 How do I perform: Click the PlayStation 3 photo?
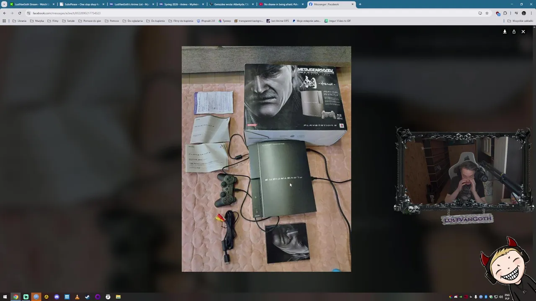point(266,159)
